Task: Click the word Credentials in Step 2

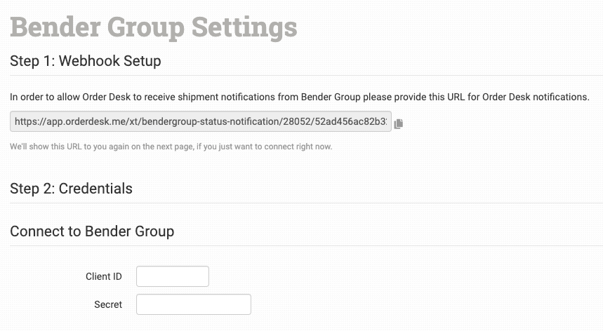Action: (x=95, y=189)
